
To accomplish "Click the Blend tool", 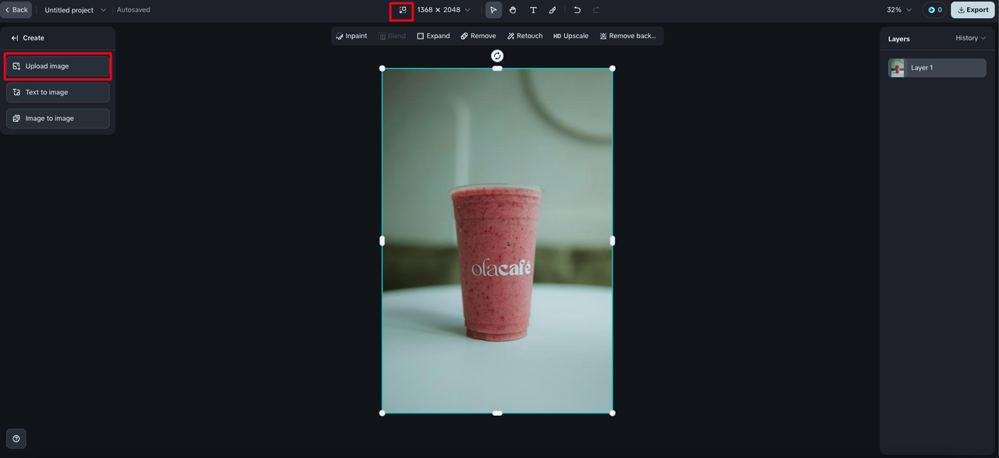I will click(393, 36).
